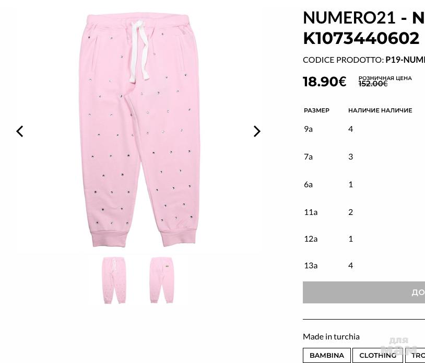Select size 9a row
The image size is (425, 363).
click(x=309, y=129)
